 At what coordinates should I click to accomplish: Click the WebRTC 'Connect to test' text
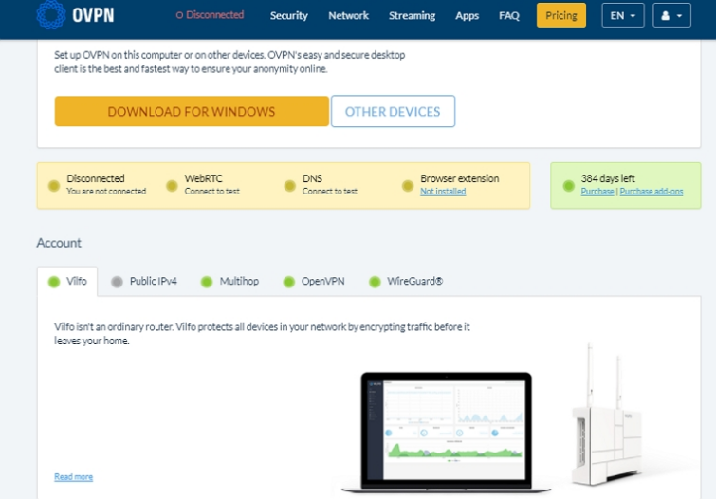[x=211, y=192]
